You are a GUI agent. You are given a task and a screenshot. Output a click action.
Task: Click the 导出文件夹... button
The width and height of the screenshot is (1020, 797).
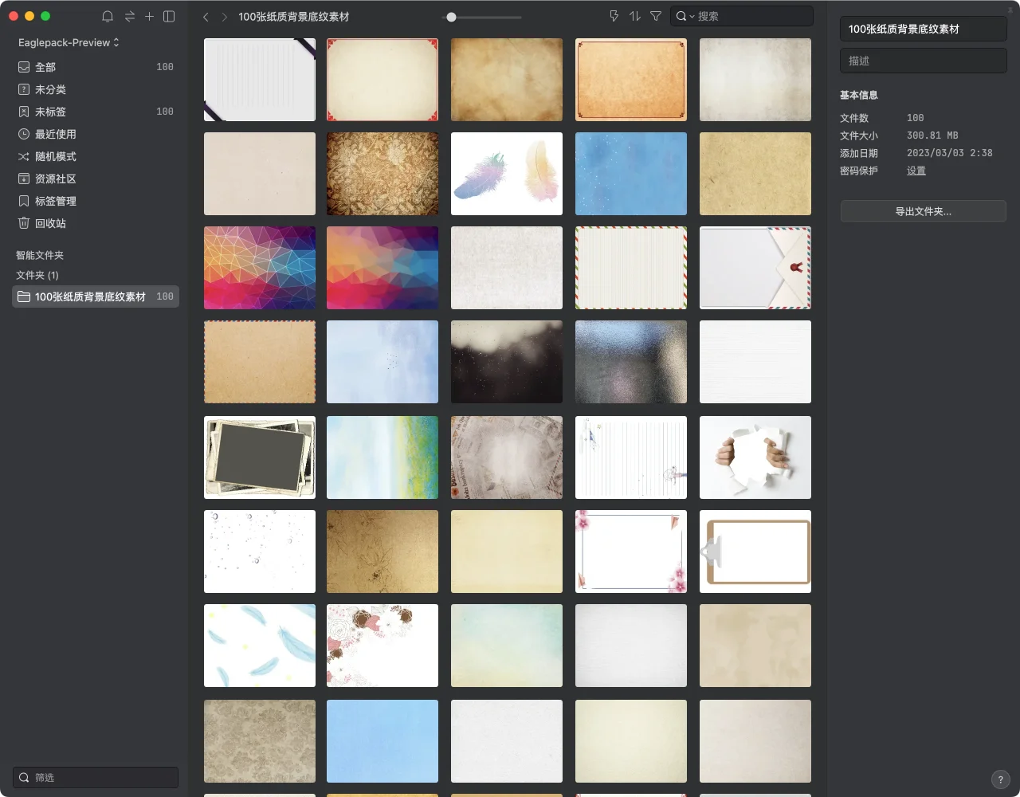923,211
